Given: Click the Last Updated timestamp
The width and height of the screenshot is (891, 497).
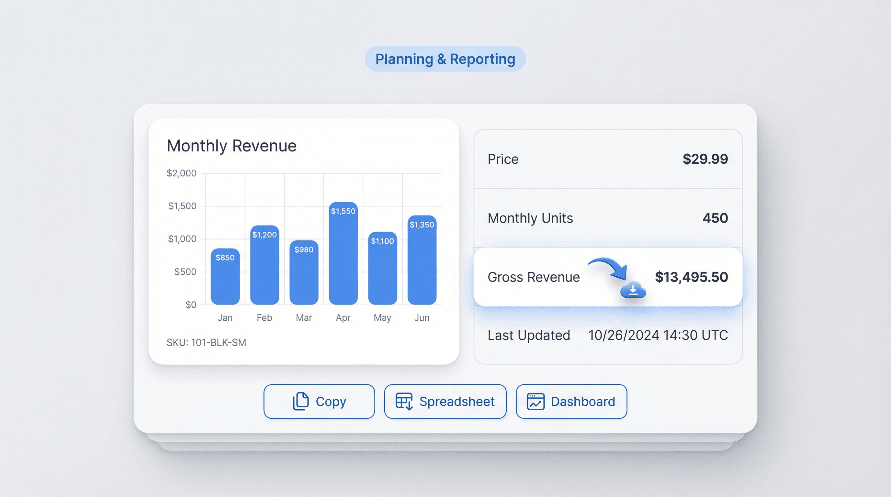Looking at the screenshot, I should coord(658,335).
